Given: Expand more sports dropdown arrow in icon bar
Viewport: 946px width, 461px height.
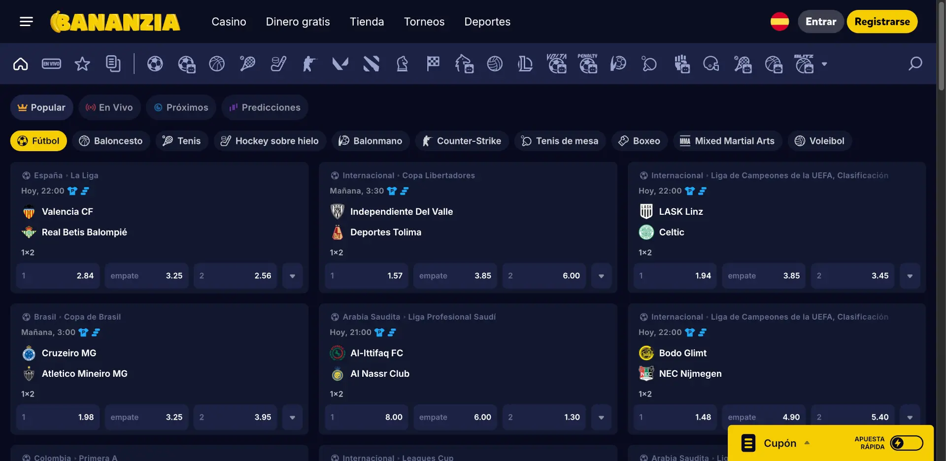Looking at the screenshot, I should tap(824, 64).
